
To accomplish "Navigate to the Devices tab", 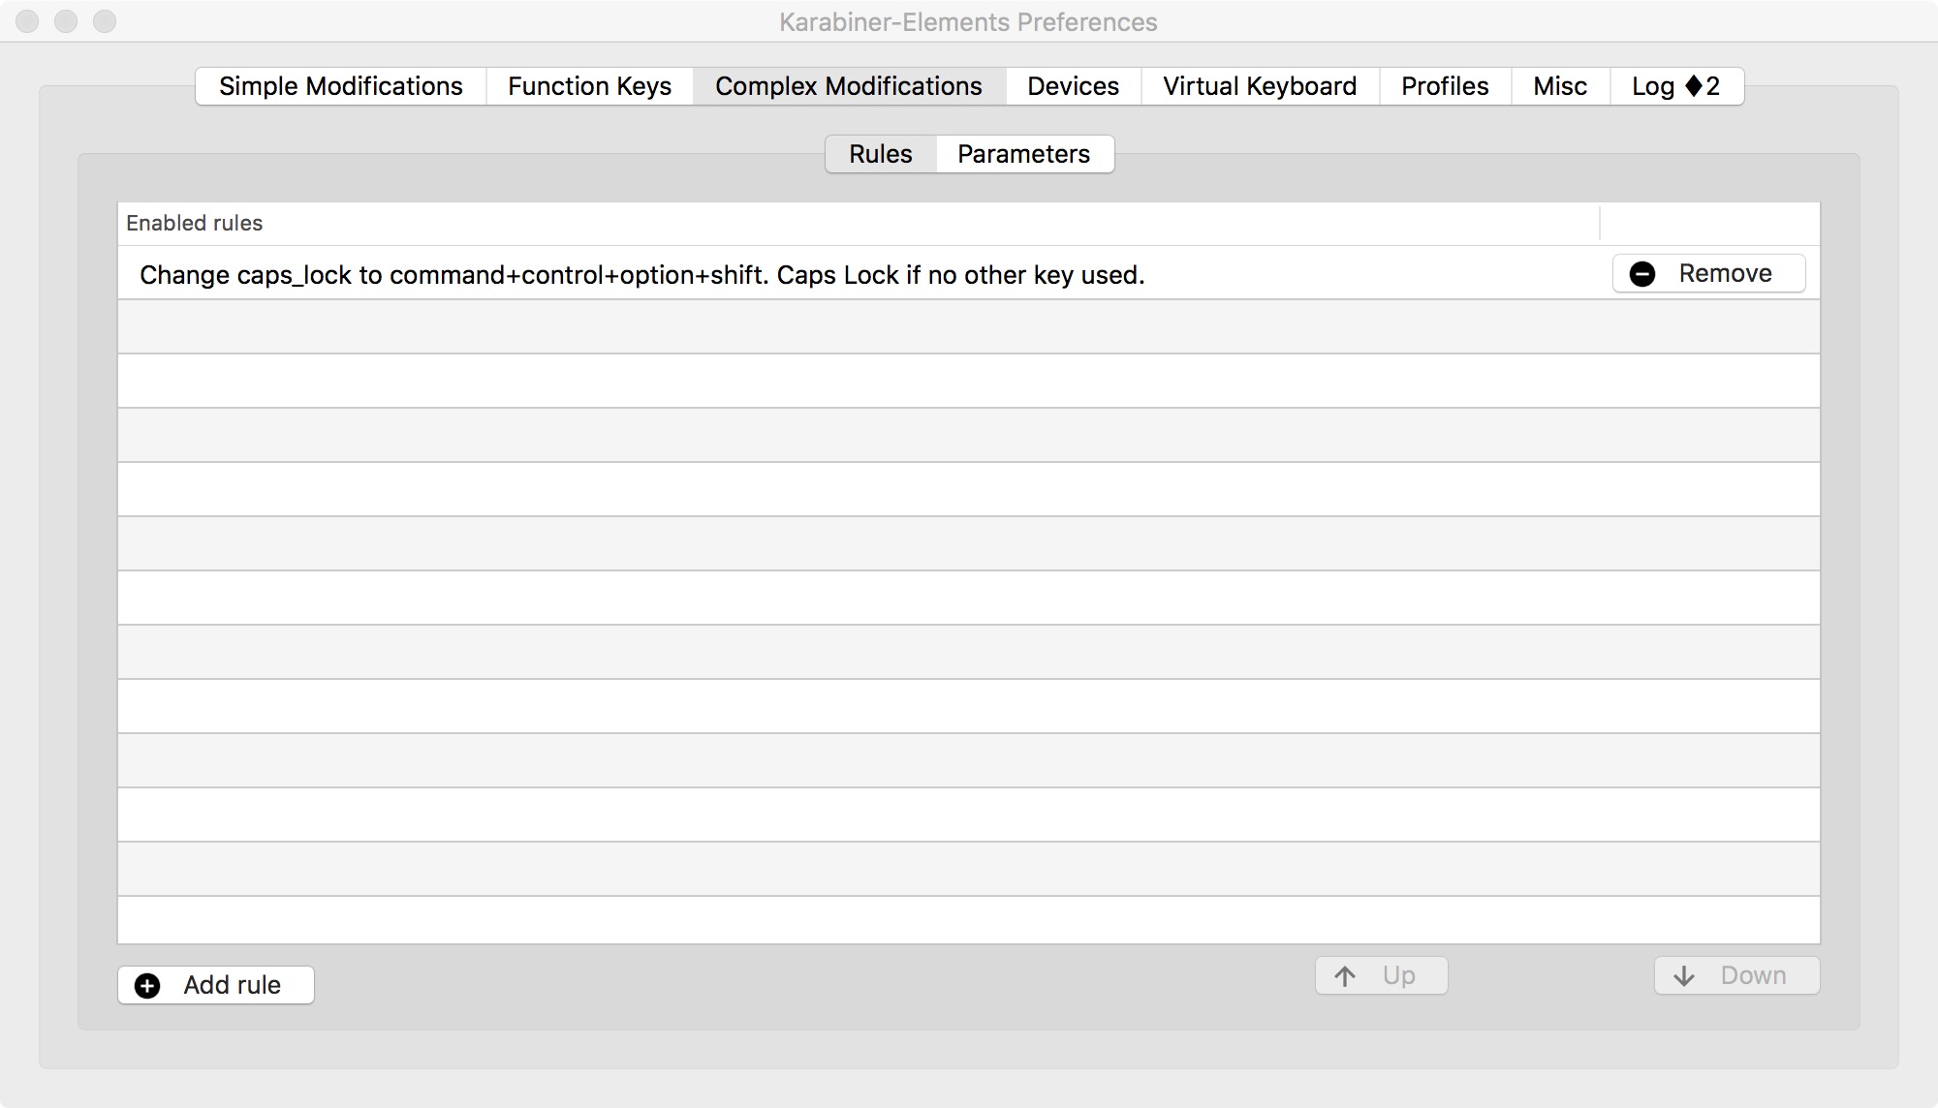I will 1075,85.
